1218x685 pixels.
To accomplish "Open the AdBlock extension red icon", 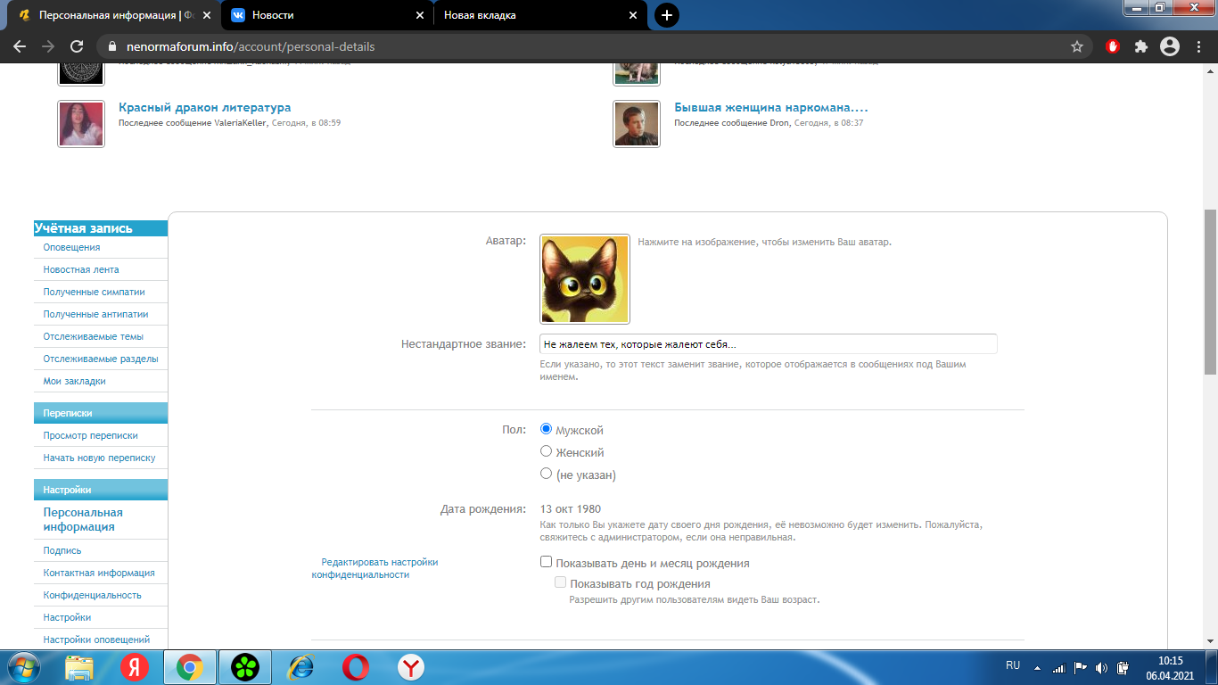I will (x=1112, y=46).
